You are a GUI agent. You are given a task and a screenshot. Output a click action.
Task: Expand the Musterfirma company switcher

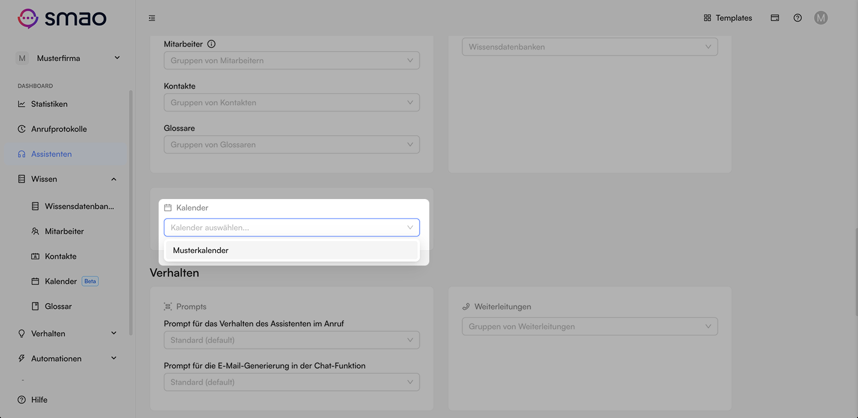[x=68, y=58]
